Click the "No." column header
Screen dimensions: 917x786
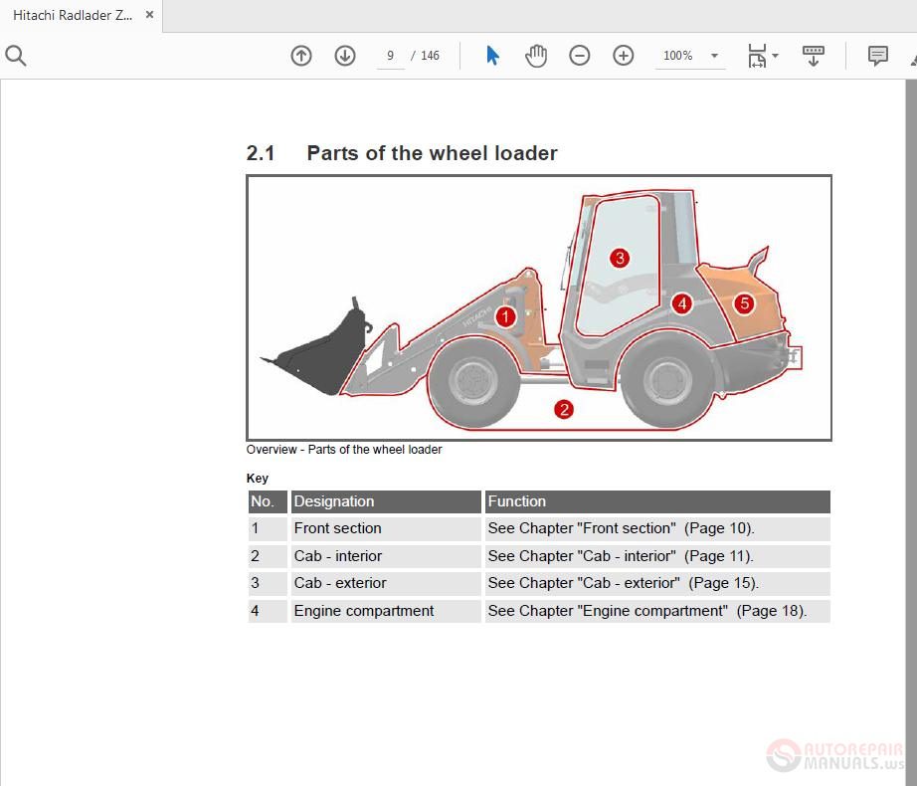coord(268,501)
